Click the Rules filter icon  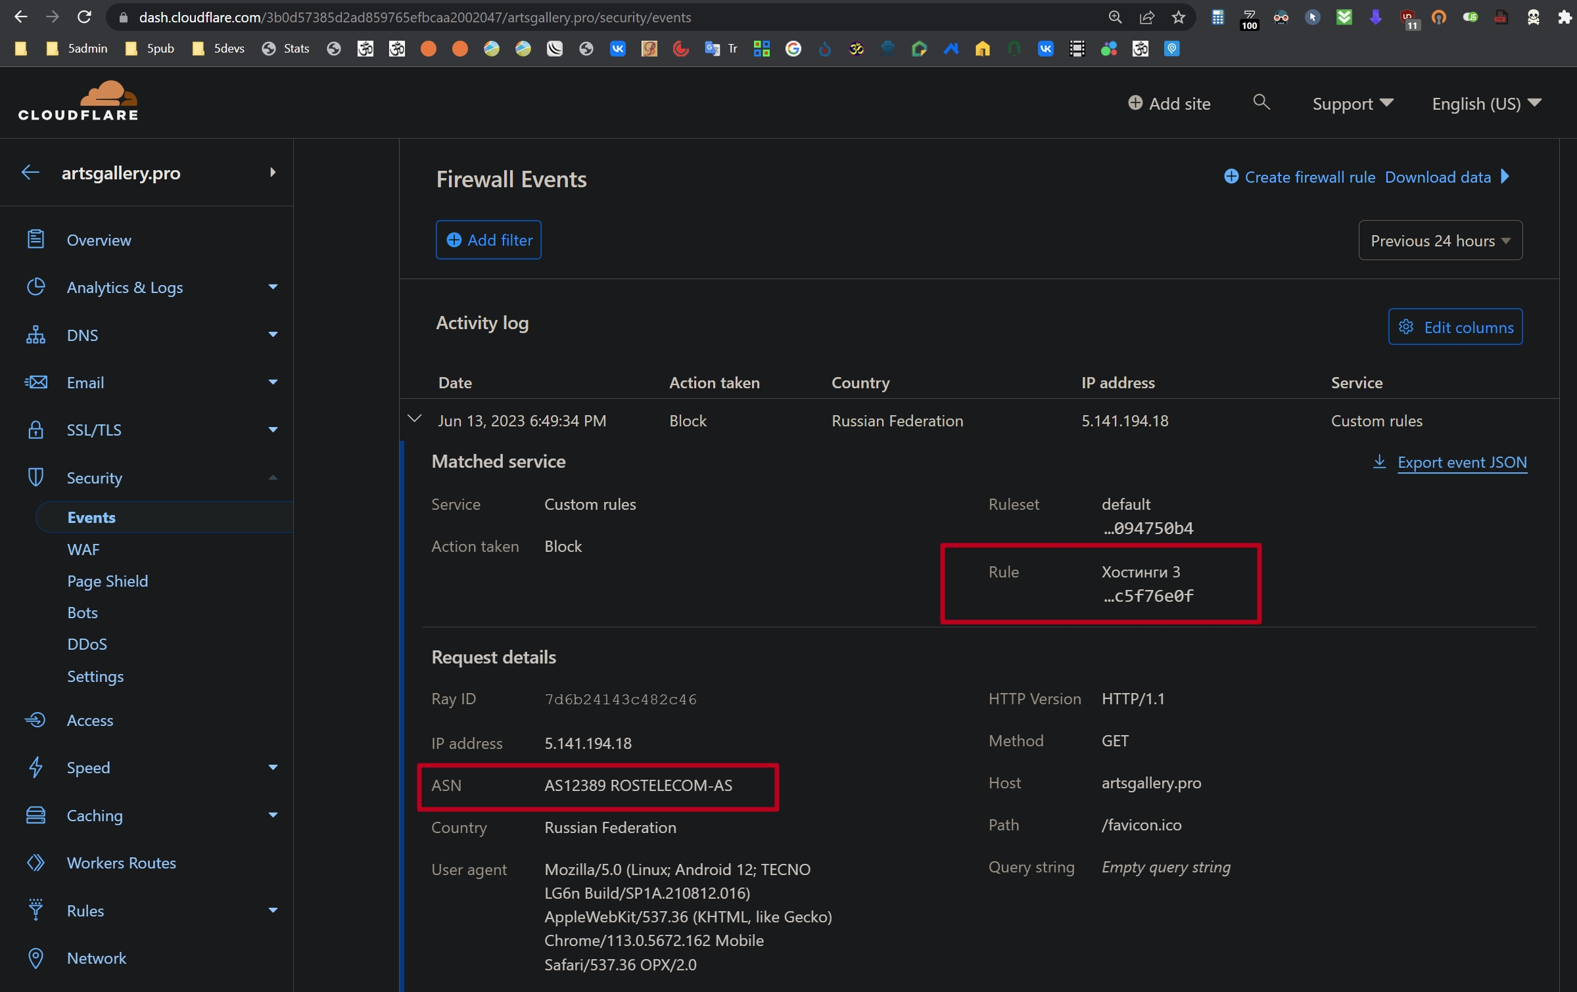tap(35, 911)
